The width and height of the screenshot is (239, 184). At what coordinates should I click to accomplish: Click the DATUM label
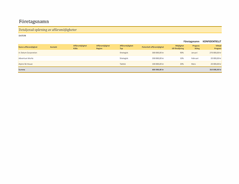click(x=22, y=36)
